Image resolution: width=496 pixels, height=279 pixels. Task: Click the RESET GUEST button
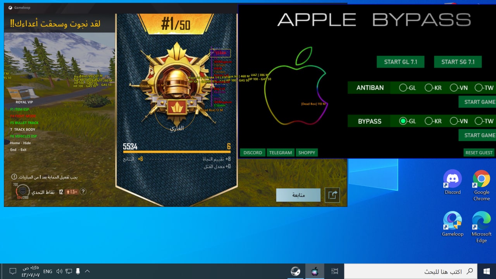pos(479,153)
